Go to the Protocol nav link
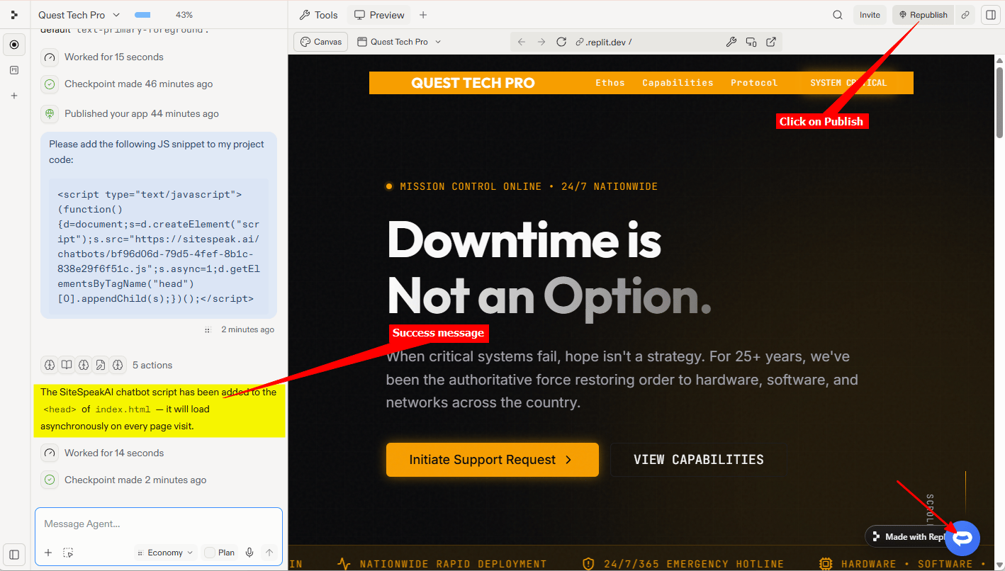This screenshot has height=571, width=1005. tap(754, 83)
